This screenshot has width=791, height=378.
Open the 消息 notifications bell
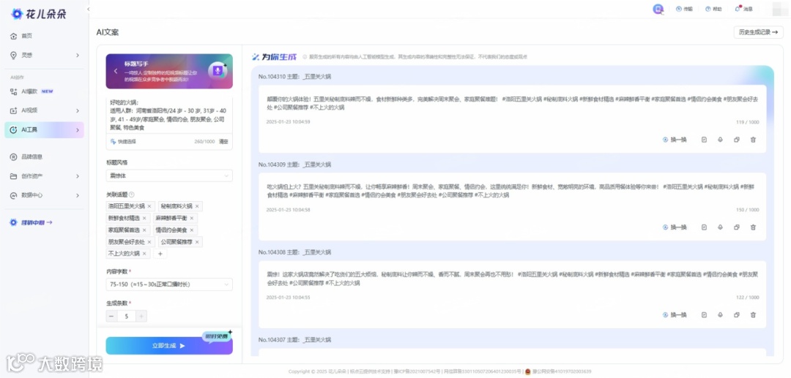743,9
